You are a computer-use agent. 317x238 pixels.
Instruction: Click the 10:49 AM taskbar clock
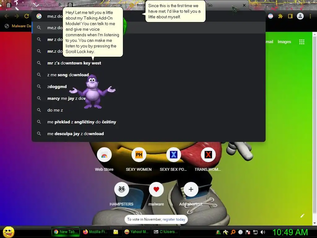pos(290,232)
